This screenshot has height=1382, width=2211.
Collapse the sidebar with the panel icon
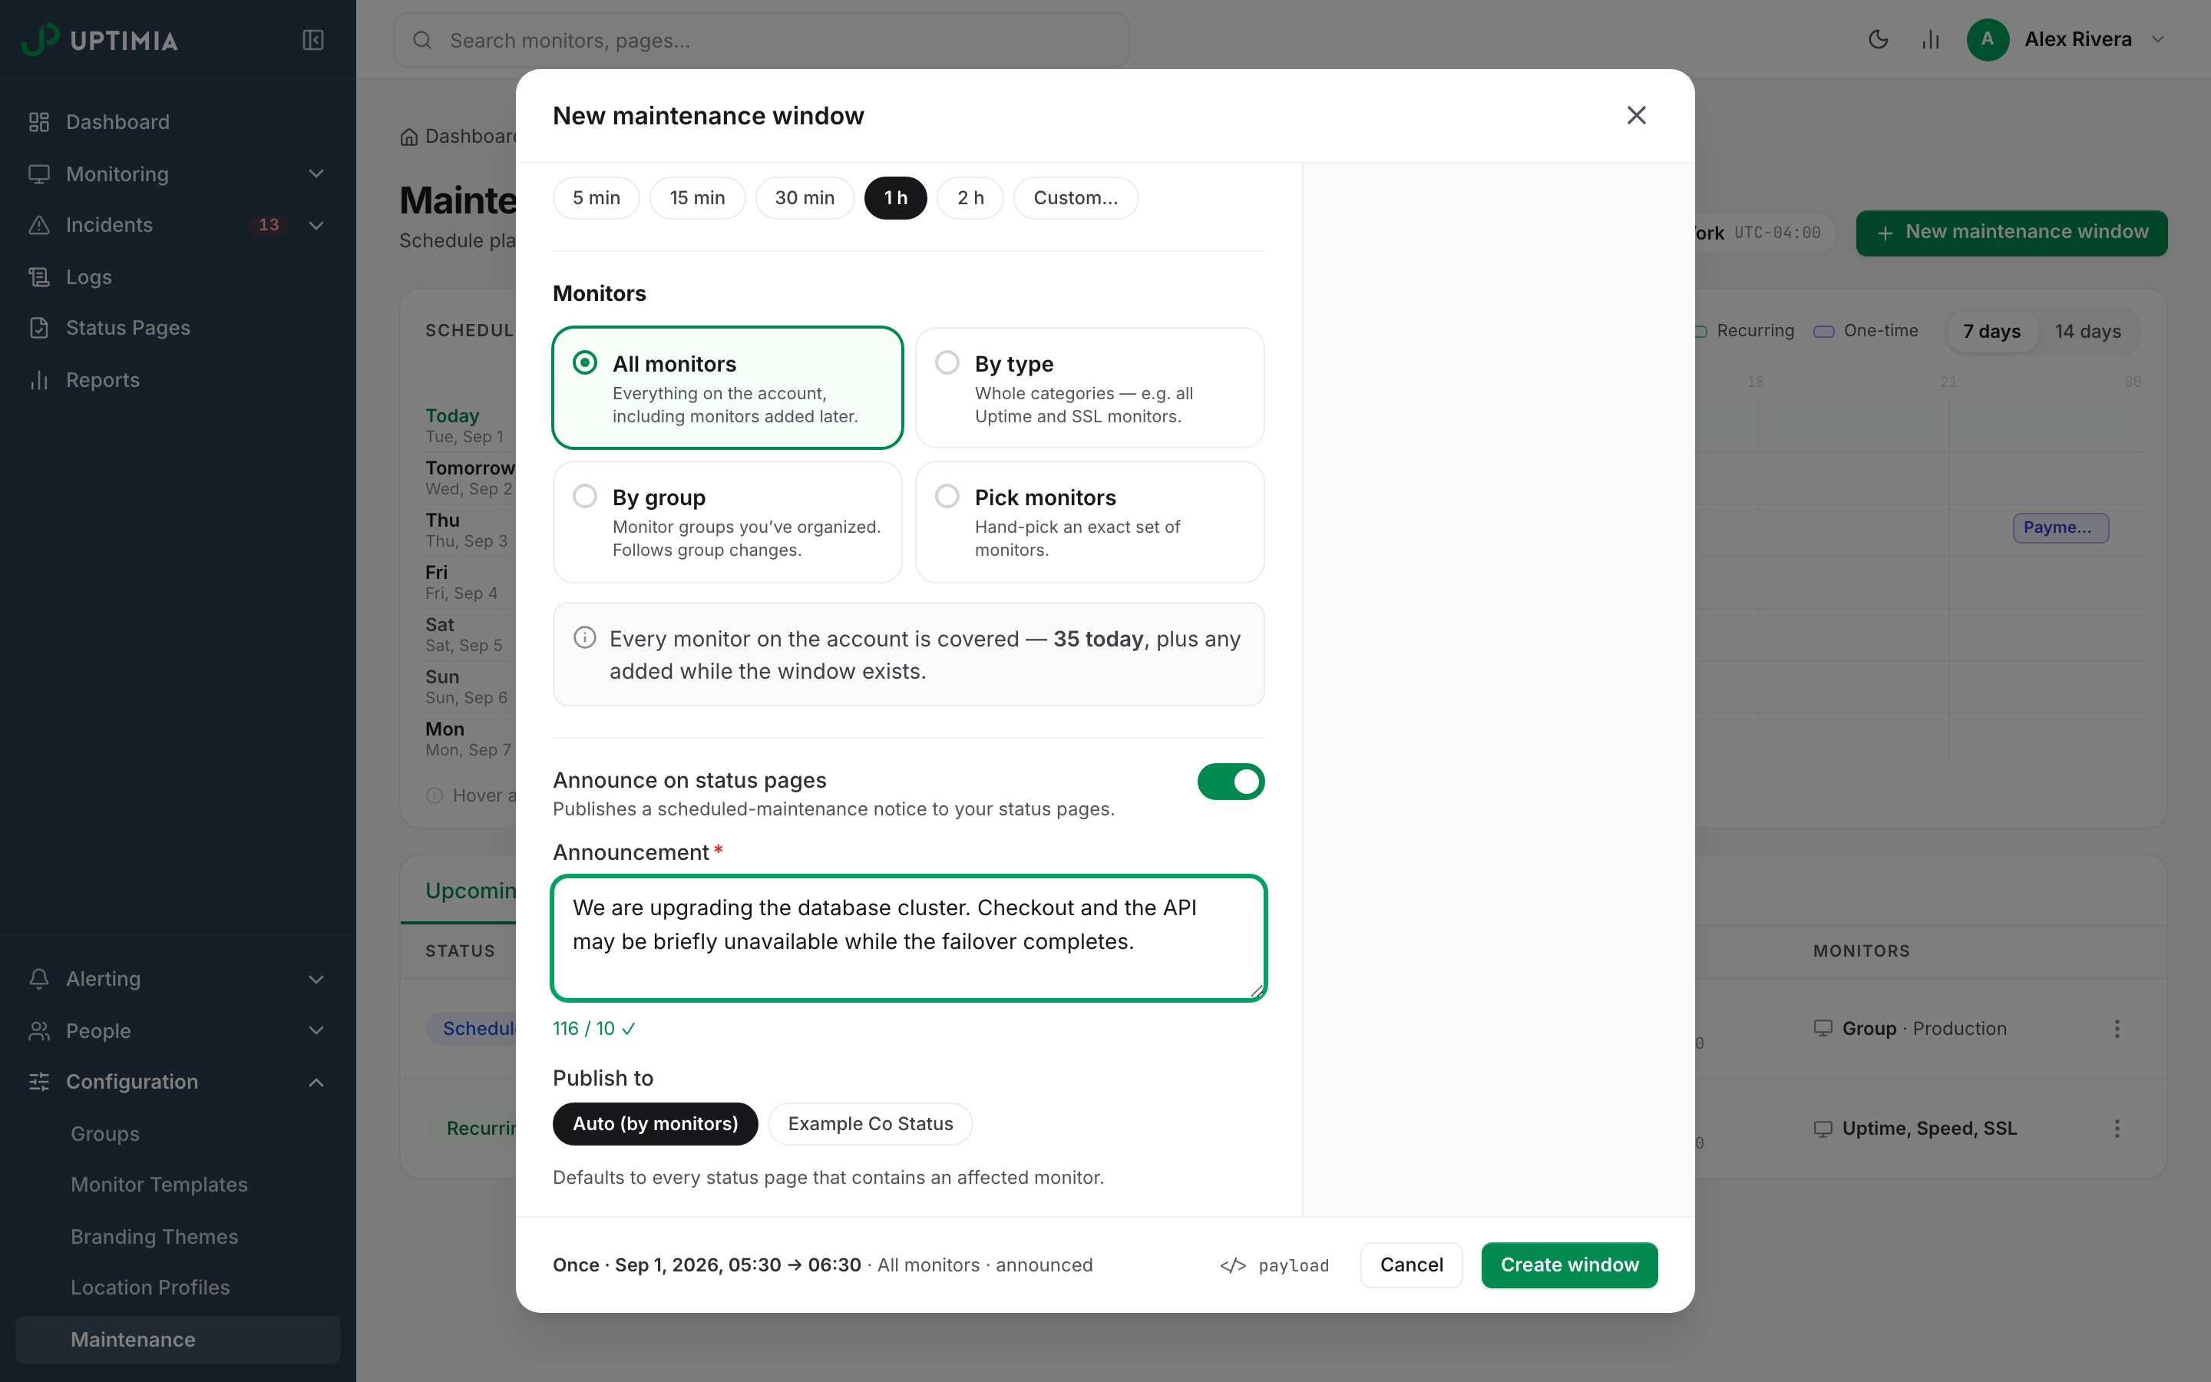click(x=312, y=40)
